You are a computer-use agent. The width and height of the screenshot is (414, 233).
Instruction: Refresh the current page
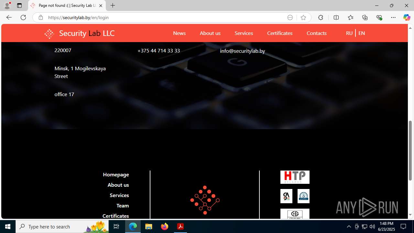click(23, 17)
